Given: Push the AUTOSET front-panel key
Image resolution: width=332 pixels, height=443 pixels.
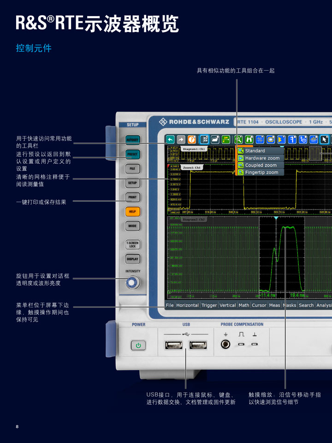Looking at the screenshot, I should tap(132, 140).
